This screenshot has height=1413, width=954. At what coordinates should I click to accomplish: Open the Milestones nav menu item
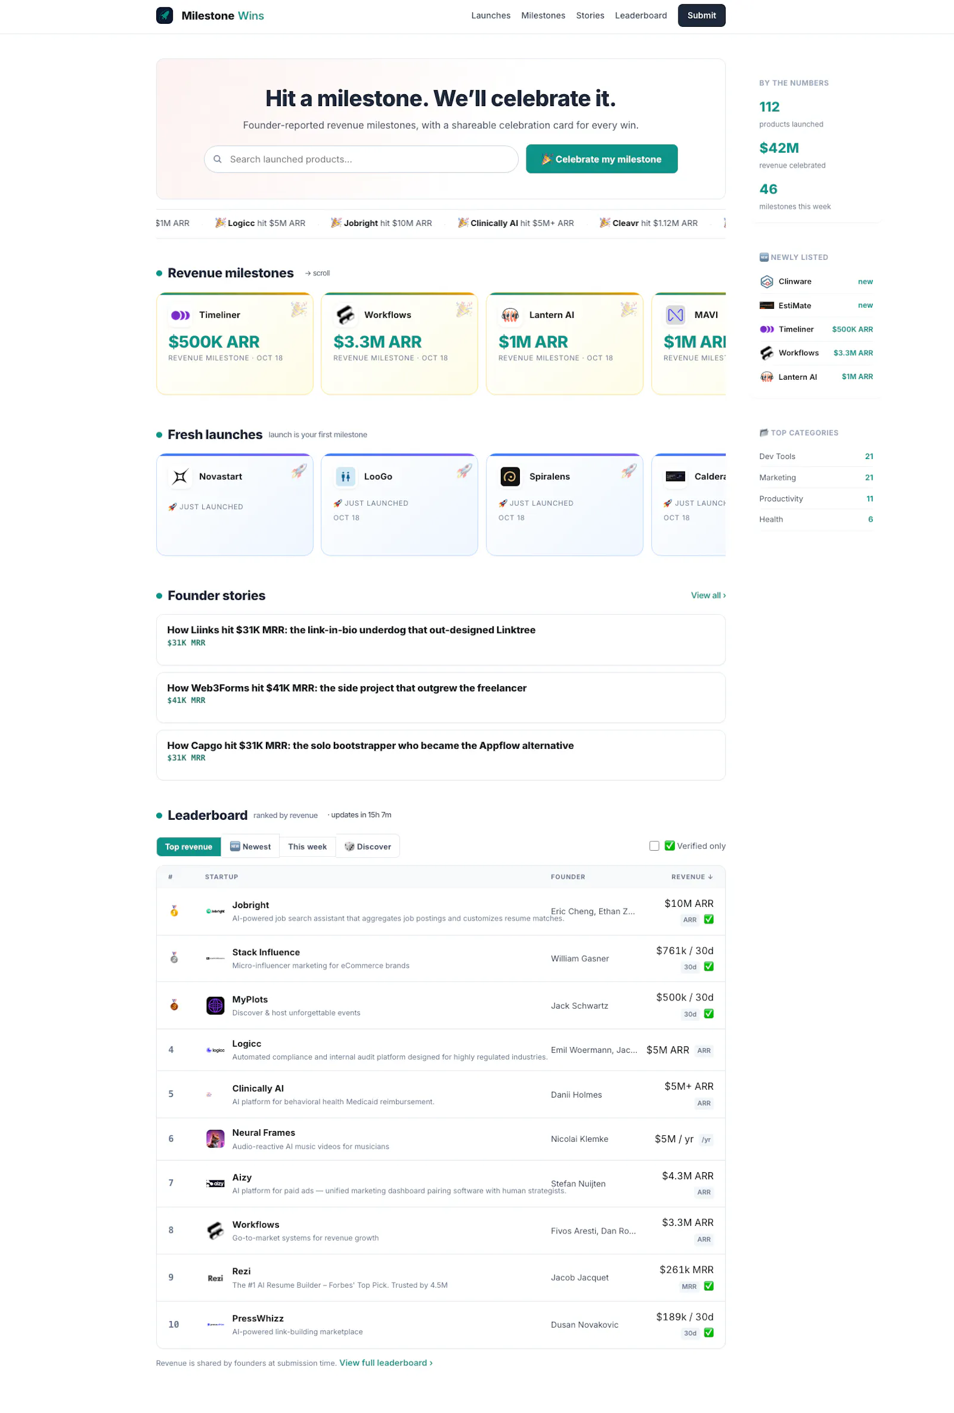[x=543, y=15]
